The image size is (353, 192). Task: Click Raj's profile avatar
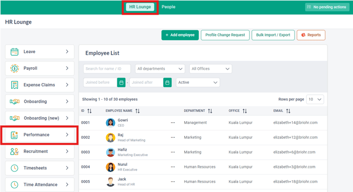click(x=110, y=138)
